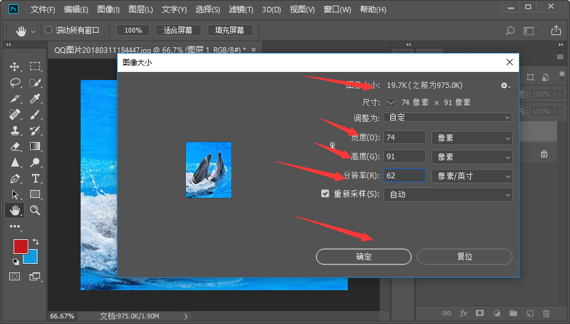Image resolution: width=570 pixels, height=324 pixels.
Task: Close the Image Size dialog
Action: (510, 62)
